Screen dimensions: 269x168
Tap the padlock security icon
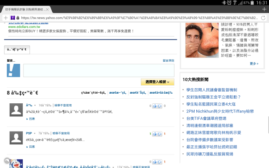pos(18,18)
